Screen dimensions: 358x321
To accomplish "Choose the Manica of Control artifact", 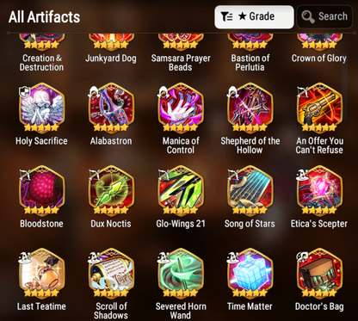I will pyautogui.click(x=181, y=108).
